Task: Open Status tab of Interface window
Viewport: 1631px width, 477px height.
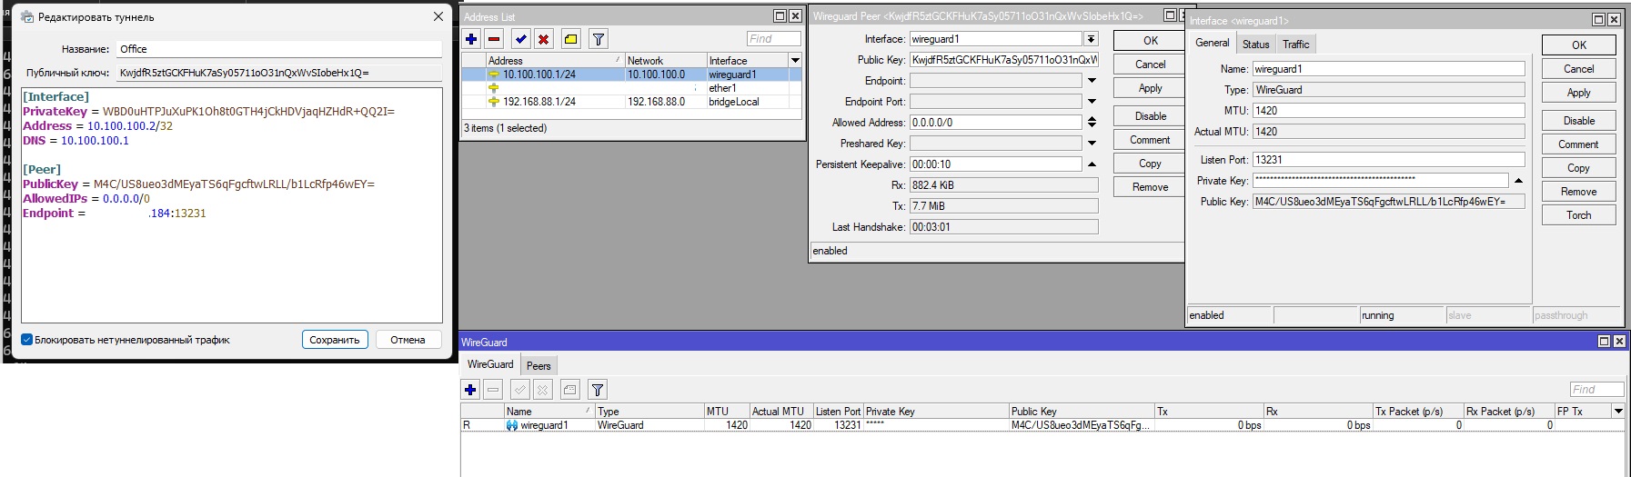Action: (x=1255, y=45)
